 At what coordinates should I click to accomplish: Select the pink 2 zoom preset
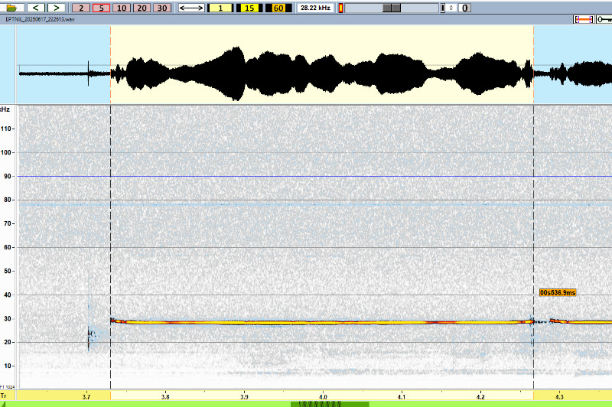pyautogui.click(x=83, y=8)
